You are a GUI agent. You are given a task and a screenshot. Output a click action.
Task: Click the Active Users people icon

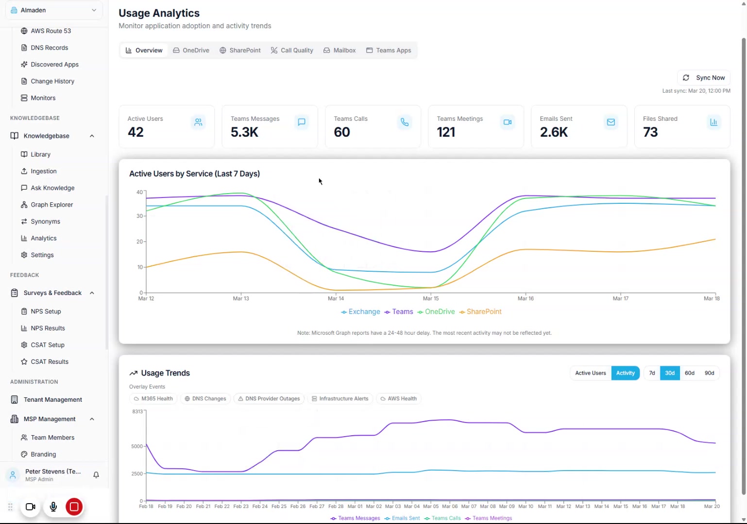pyautogui.click(x=198, y=122)
